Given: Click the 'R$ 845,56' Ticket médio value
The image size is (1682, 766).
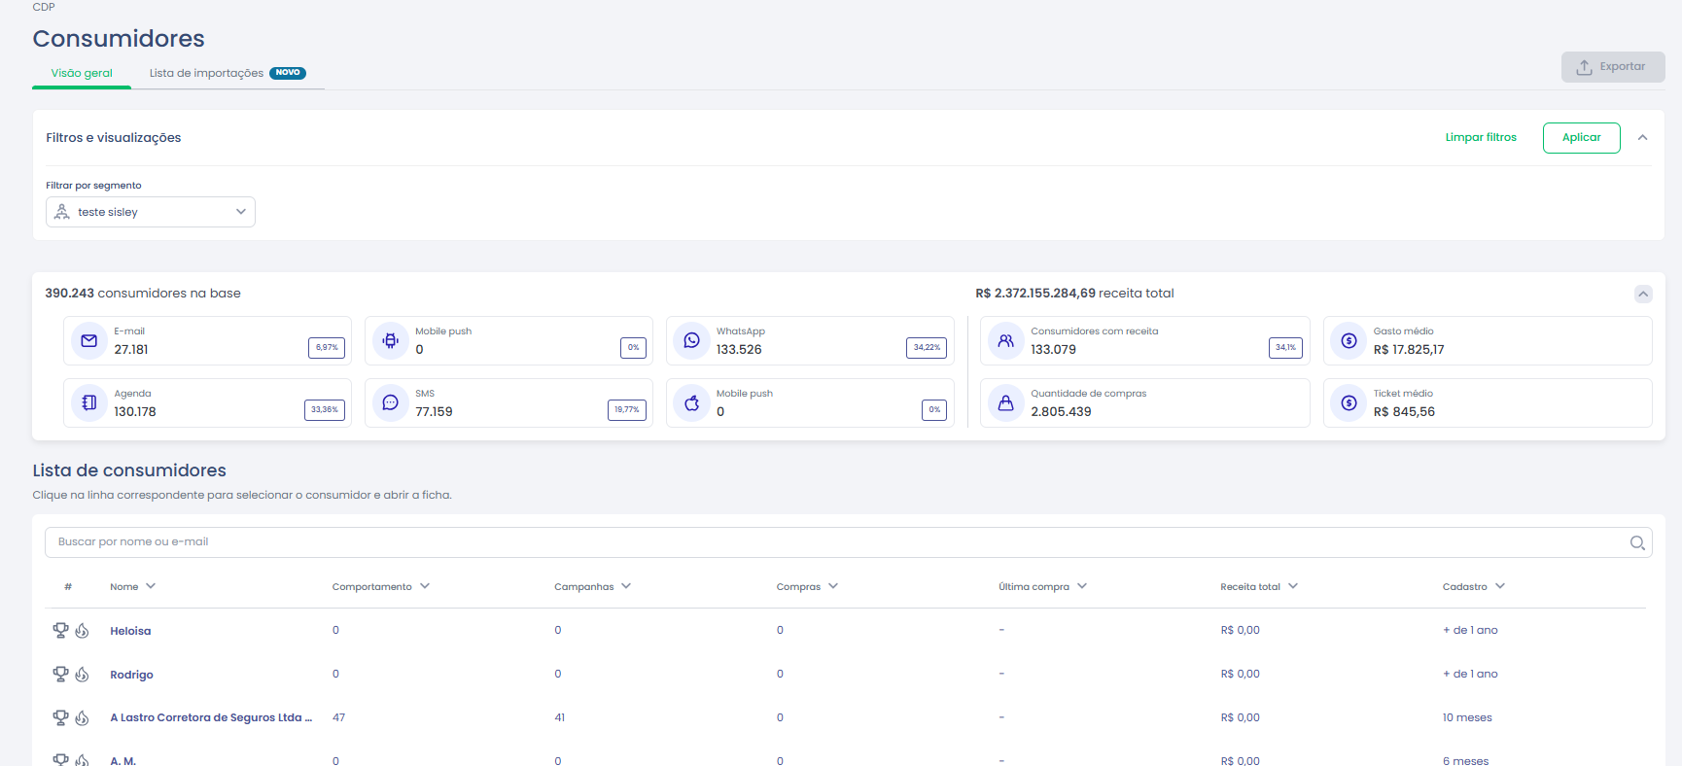Looking at the screenshot, I should point(1404,412).
